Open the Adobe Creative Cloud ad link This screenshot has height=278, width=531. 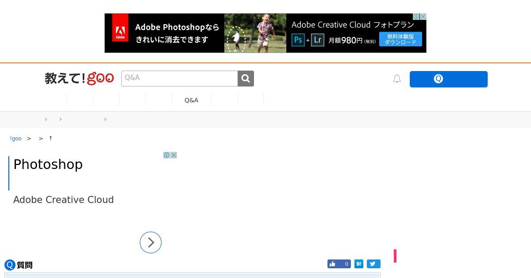tap(63, 199)
